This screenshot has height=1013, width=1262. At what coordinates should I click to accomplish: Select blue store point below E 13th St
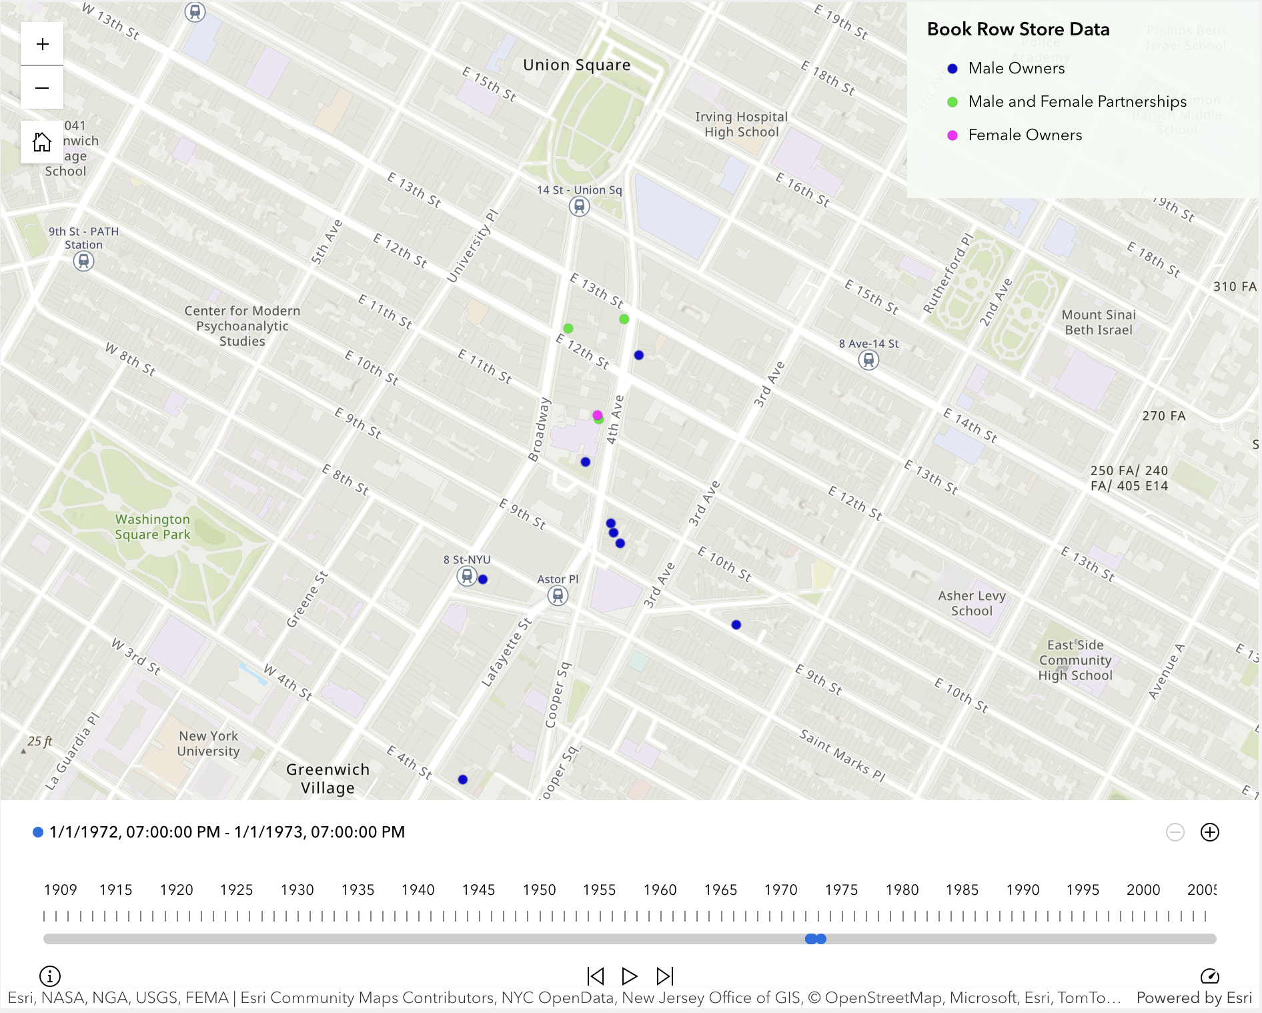(x=639, y=355)
